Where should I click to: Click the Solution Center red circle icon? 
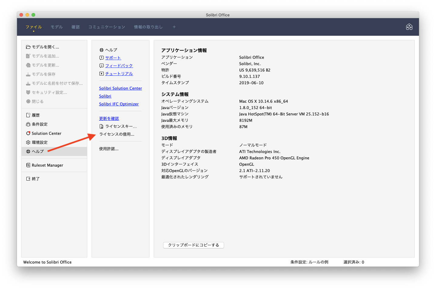click(x=28, y=133)
